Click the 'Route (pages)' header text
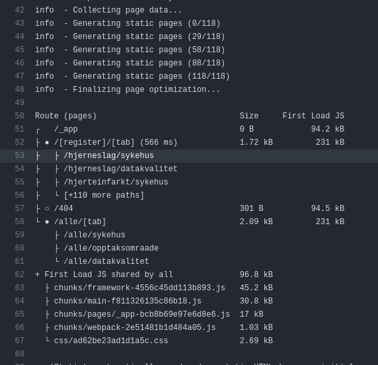Viewport: 378px width, 365px height. point(66,116)
